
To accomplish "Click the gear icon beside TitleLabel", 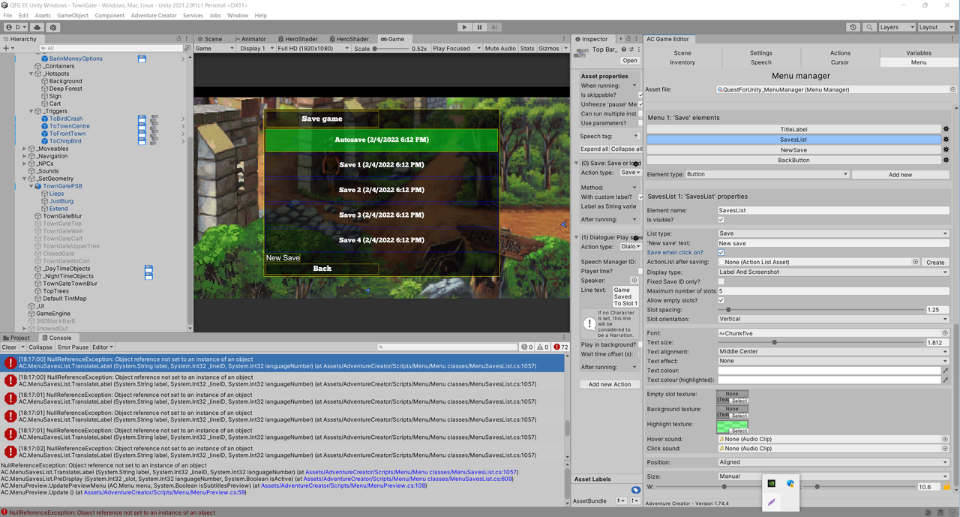I will 946,129.
